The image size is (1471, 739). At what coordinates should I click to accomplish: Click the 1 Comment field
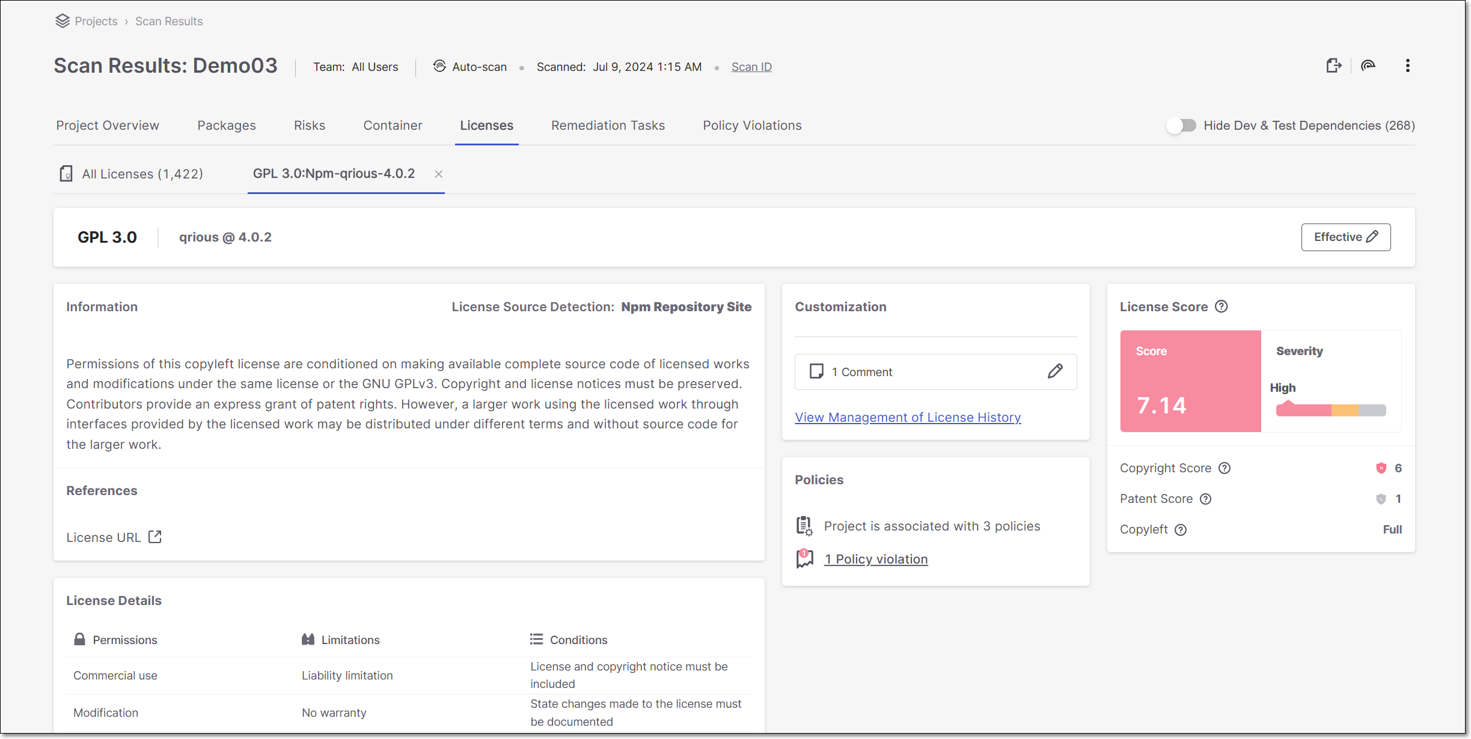[x=935, y=372]
